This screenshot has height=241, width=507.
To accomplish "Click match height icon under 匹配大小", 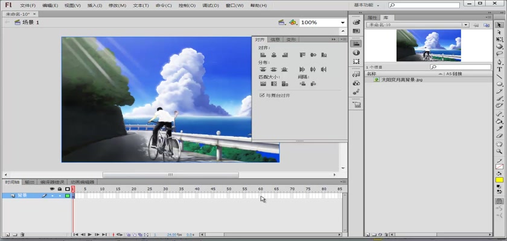I will (274, 84).
